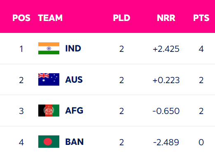
Task: Click Afghanistan's NRR value -0.650
Action: click(x=166, y=111)
